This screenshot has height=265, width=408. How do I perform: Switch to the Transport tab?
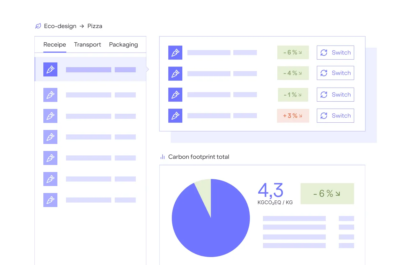tap(87, 44)
